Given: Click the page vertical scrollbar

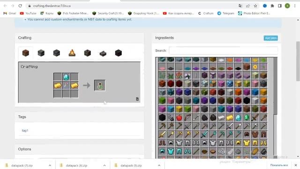Looking at the screenshot, I should pyautogui.click(x=298, y=61).
